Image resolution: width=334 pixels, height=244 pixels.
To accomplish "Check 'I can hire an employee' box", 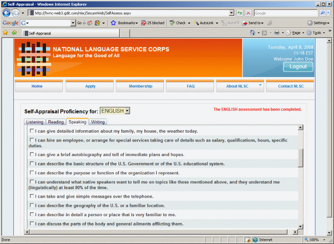I will 32,140.
